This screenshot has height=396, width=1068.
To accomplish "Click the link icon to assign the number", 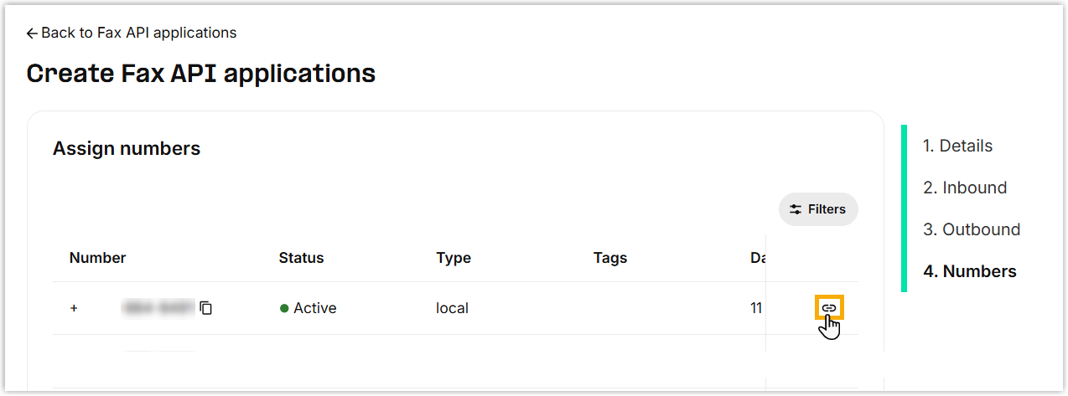I will [x=829, y=308].
